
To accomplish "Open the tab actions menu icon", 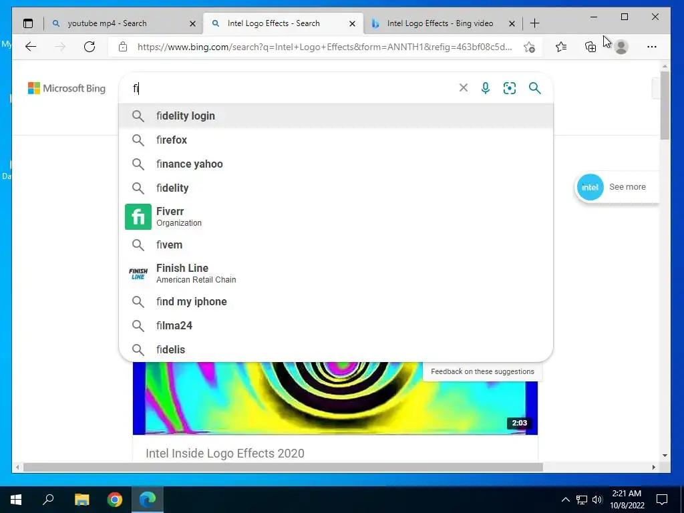I will 28,23.
